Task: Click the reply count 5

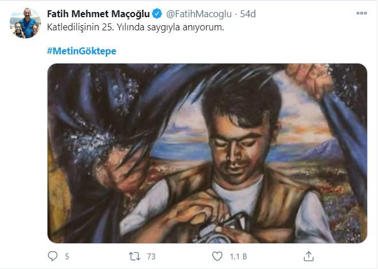Action: click(67, 256)
